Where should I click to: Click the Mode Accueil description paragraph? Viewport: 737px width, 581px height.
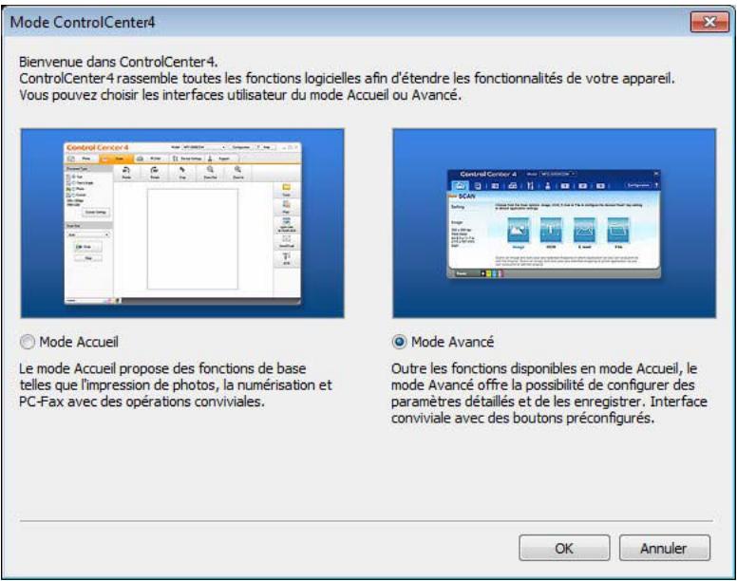[176, 384]
